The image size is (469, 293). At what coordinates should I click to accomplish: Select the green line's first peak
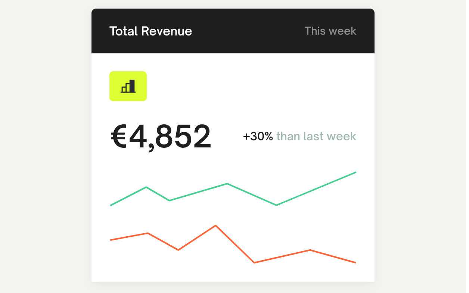point(146,187)
